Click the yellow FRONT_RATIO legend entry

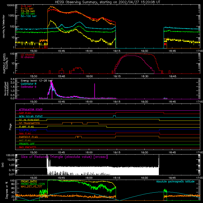click(29, 181)
